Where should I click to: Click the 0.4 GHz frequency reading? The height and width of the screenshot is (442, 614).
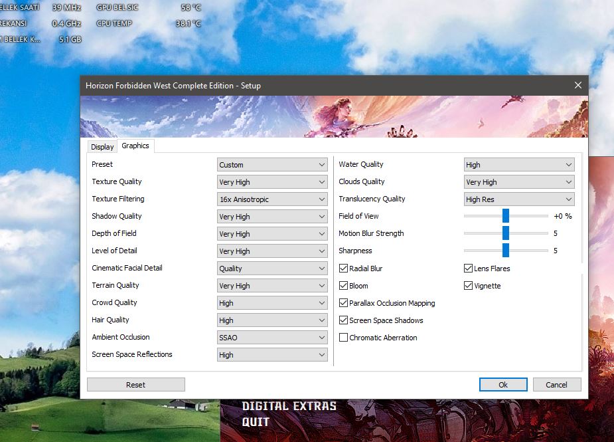(x=66, y=23)
